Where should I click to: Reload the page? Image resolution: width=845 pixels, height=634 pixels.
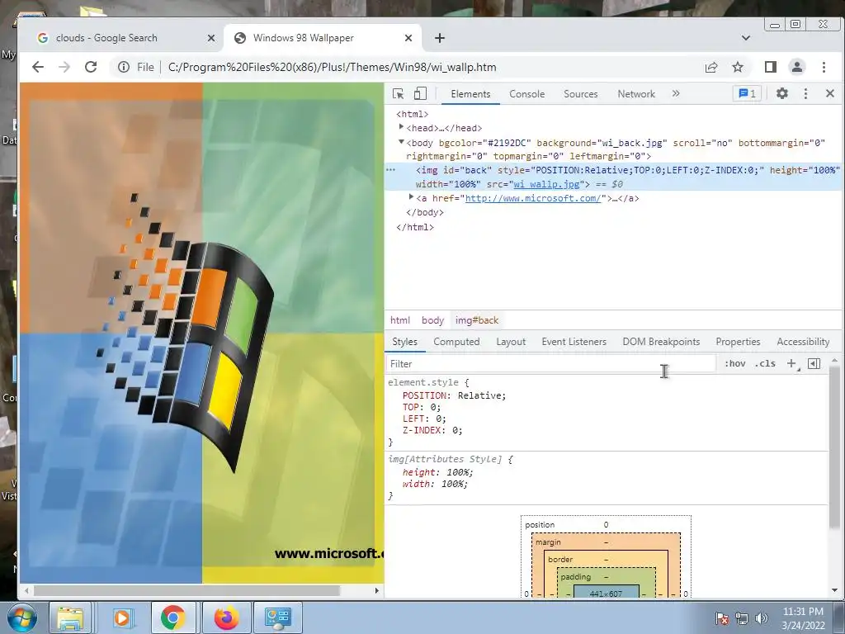pos(91,67)
